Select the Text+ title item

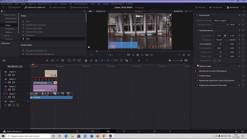(28, 21)
